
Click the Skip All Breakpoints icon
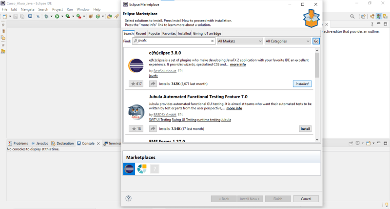point(38,17)
